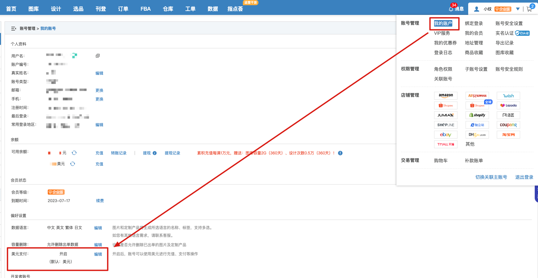Click 切换关联主账号 link
The image size is (538, 278).
pyautogui.click(x=491, y=177)
